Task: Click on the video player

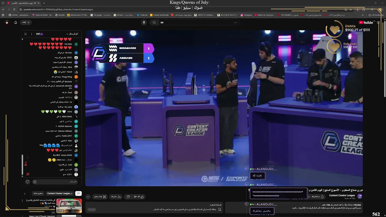Action: (x=224, y=108)
